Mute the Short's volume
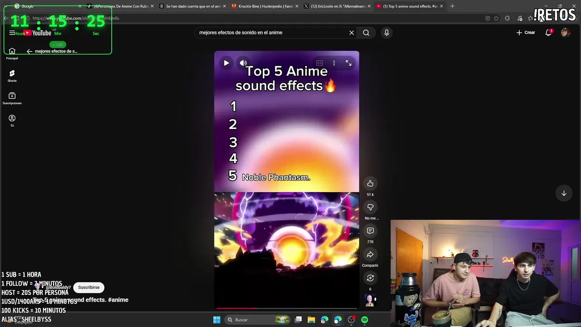Image resolution: width=581 pixels, height=327 pixels. (x=243, y=63)
